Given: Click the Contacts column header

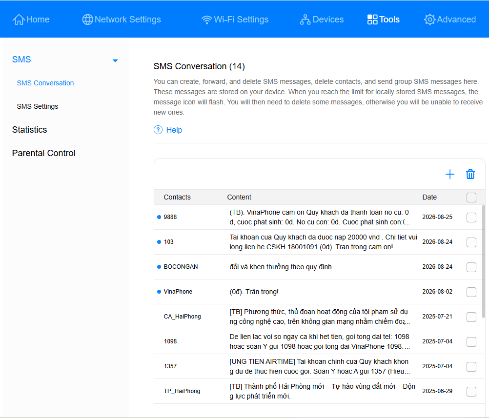Looking at the screenshot, I should [x=177, y=197].
